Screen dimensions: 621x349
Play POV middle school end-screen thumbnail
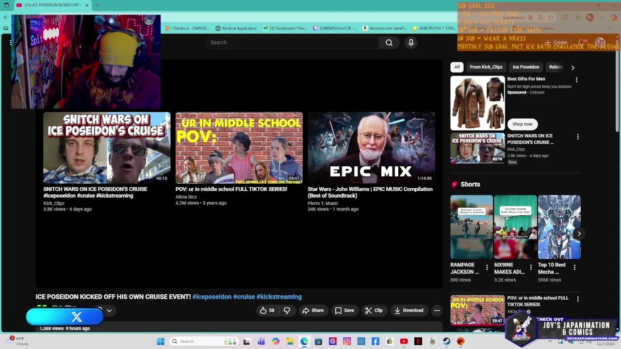[x=239, y=148]
